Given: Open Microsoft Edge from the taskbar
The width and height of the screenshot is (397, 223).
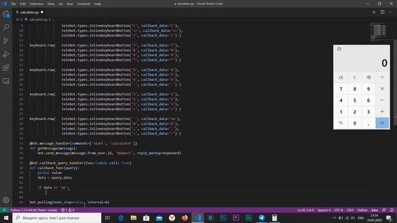Looking at the screenshot, I should tap(121, 217).
